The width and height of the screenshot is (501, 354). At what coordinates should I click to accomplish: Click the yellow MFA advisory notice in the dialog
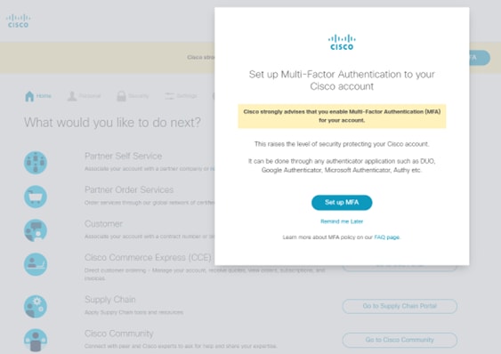342,116
